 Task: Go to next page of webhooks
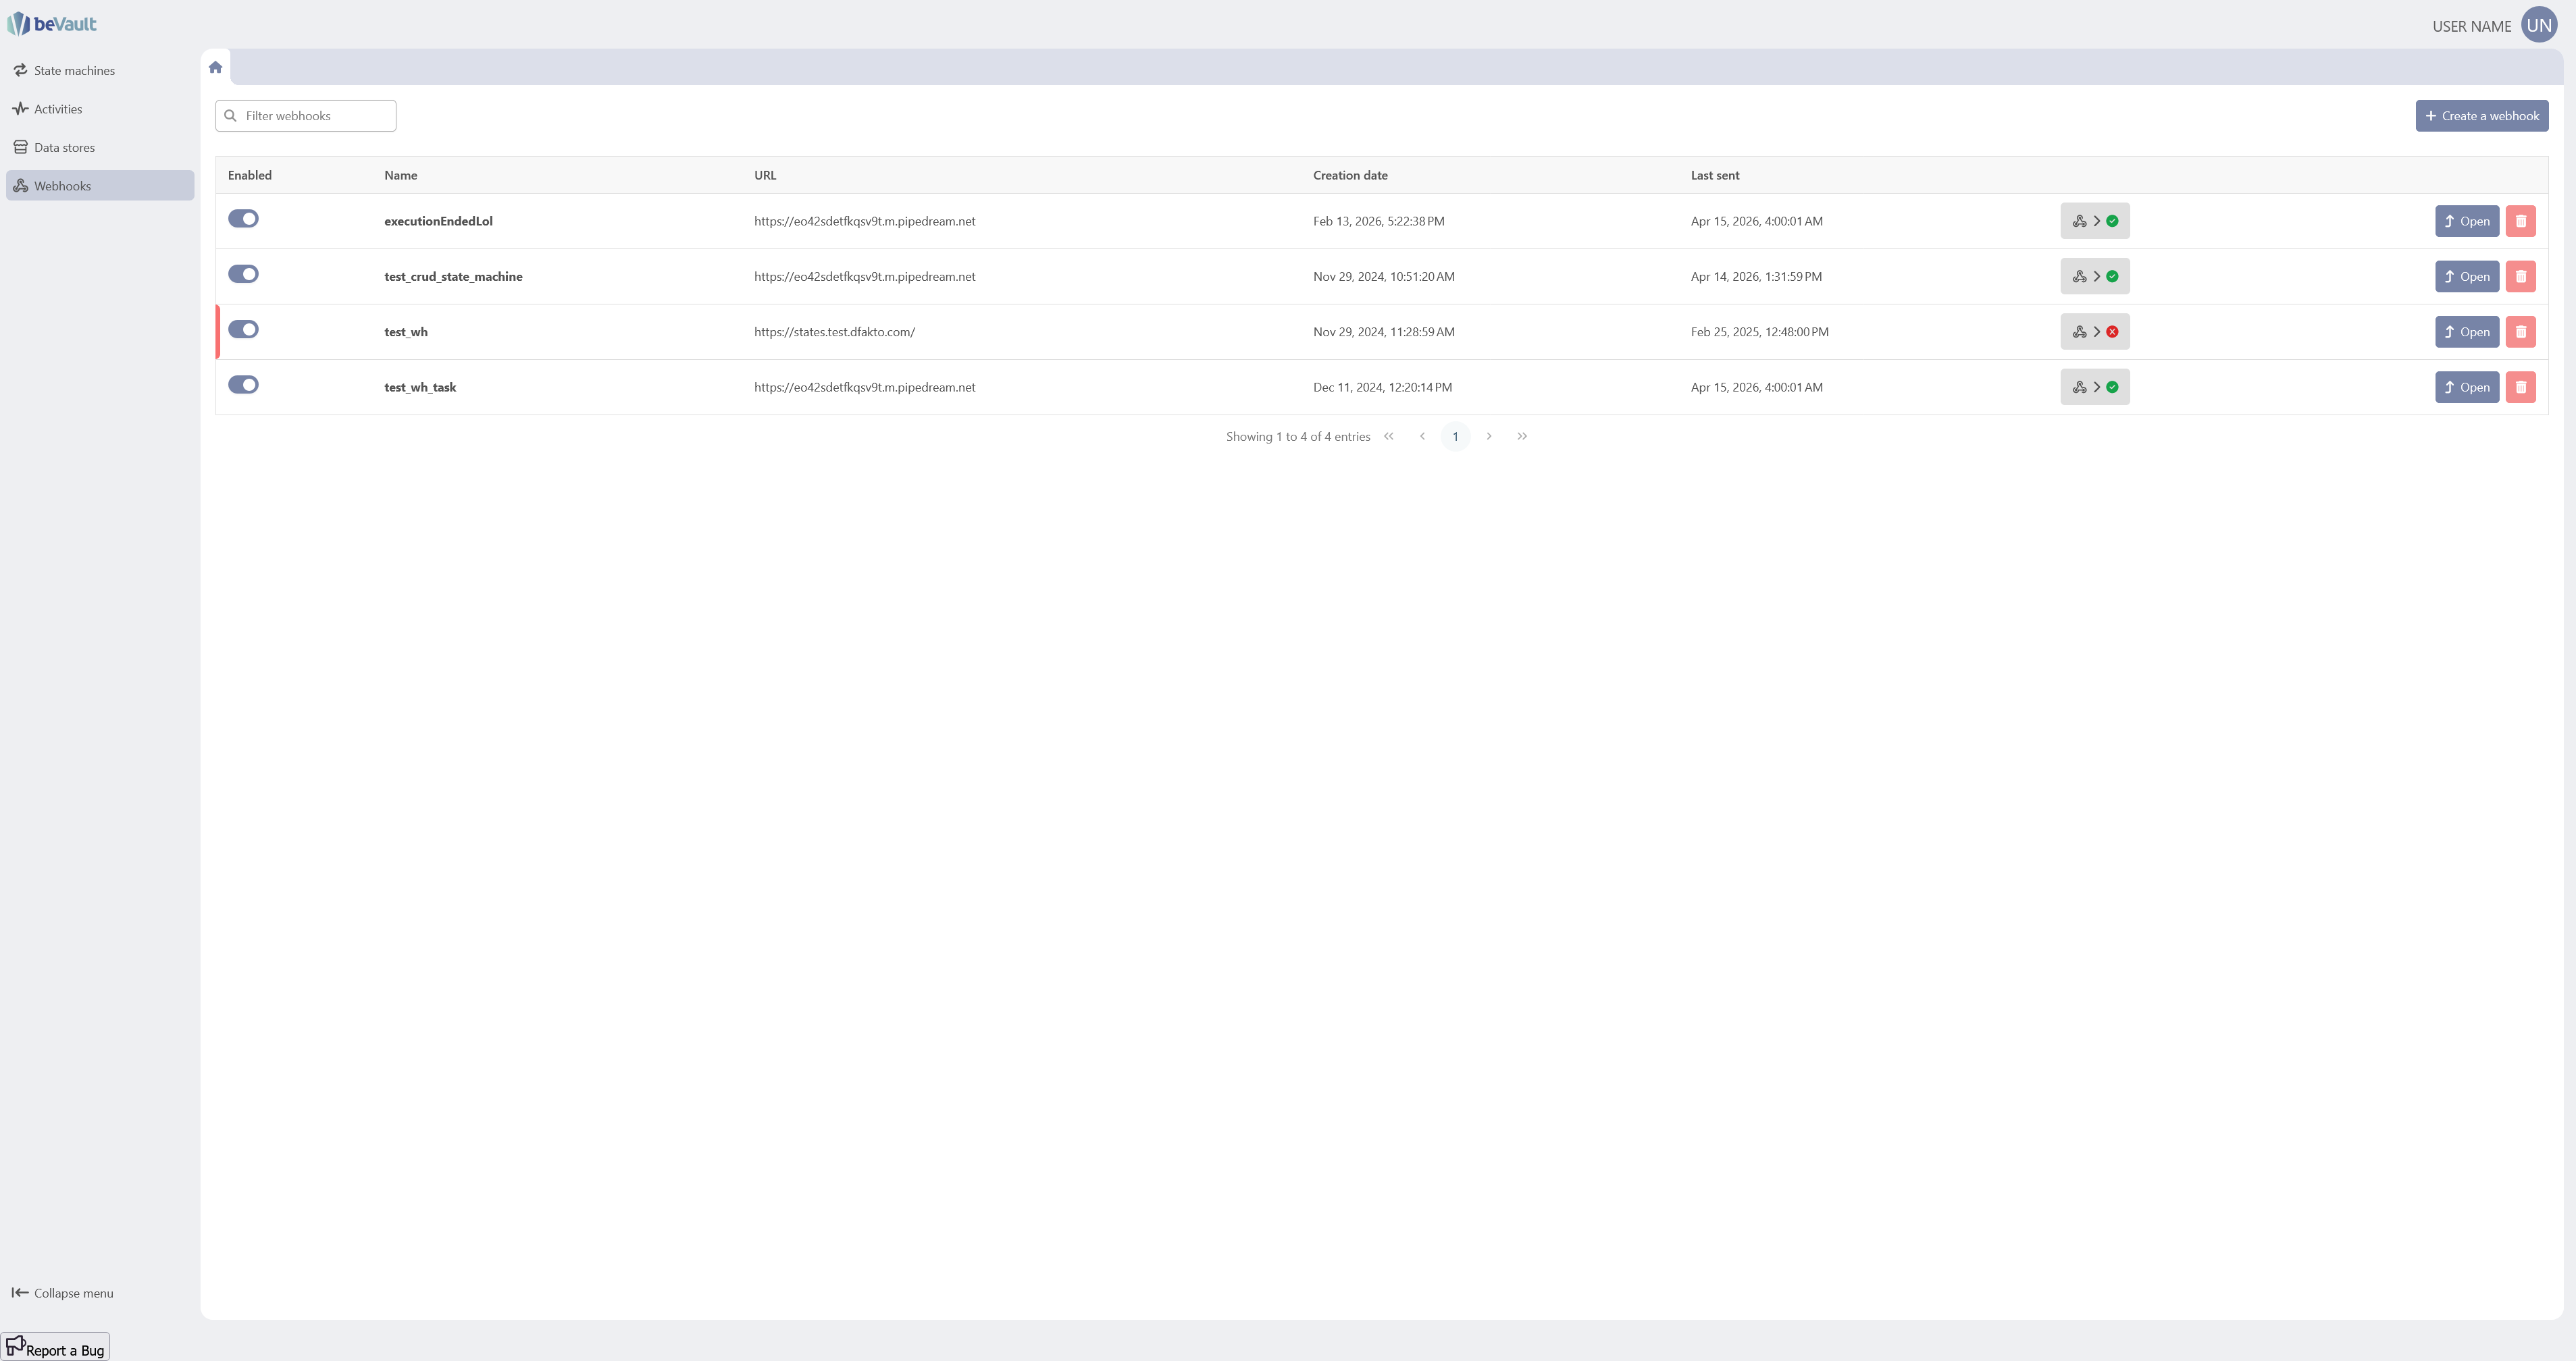pyautogui.click(x=1488, y=437)
